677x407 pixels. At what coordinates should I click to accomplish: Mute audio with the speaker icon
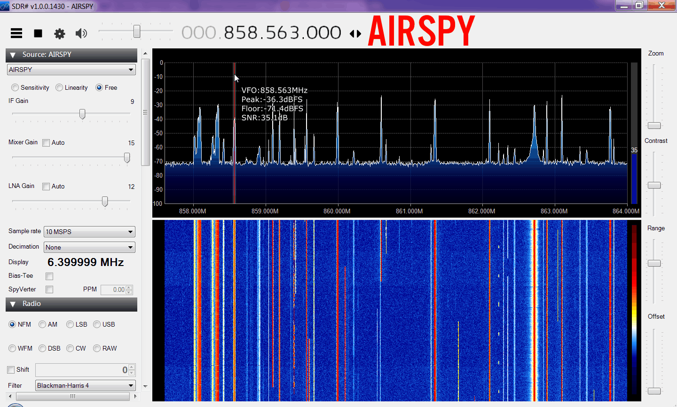(x=81, y=33)
